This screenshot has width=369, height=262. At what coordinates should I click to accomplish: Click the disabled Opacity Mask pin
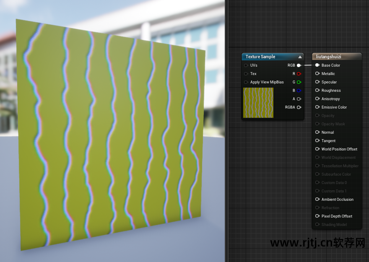[x=317, y=124]
